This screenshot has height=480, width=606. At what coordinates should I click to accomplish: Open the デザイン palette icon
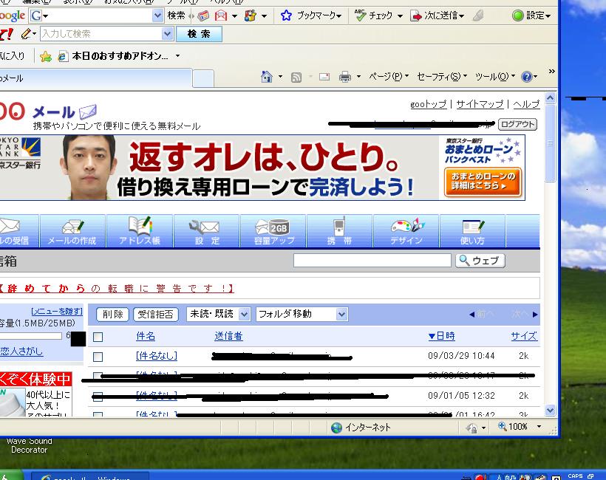406,231
